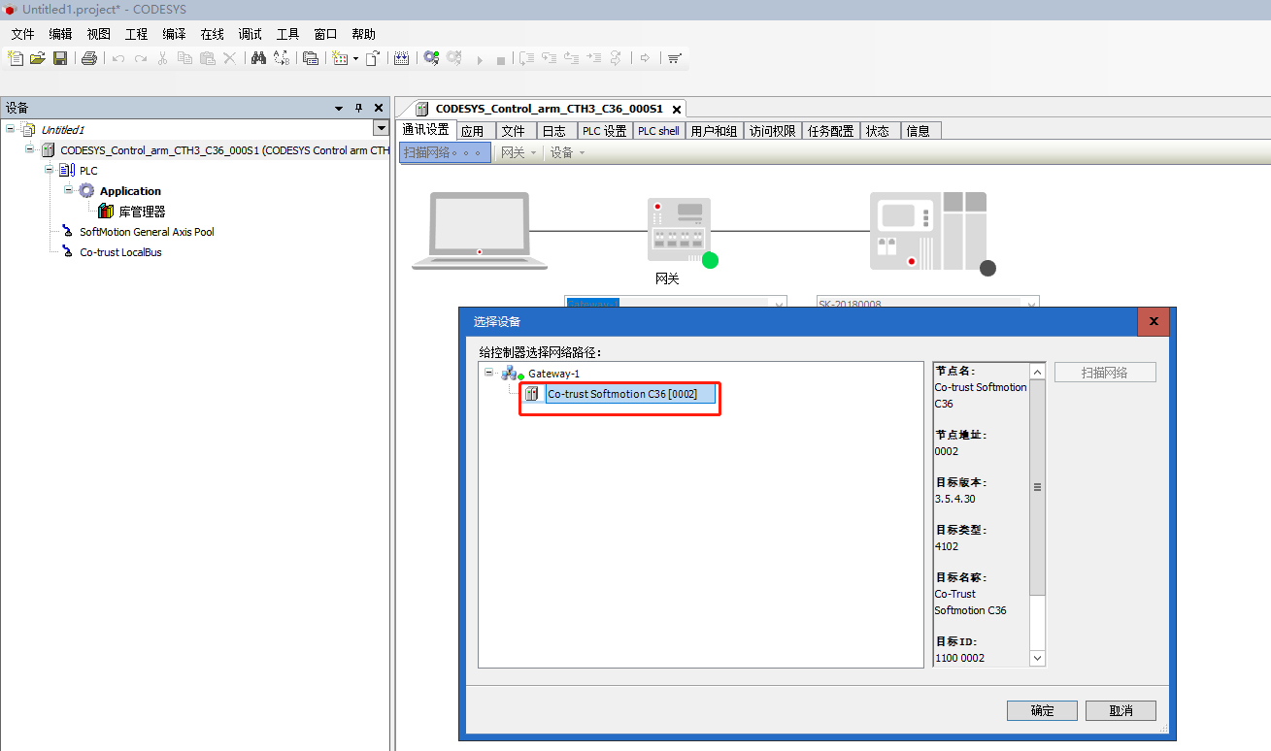Click the laptop icon in the communication diagram
The height and width of the screenshot is (751, 1271).
[x=480, y=231]
